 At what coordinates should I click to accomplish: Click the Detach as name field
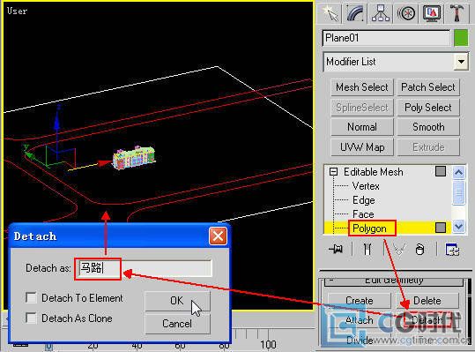tap(144, 268)
